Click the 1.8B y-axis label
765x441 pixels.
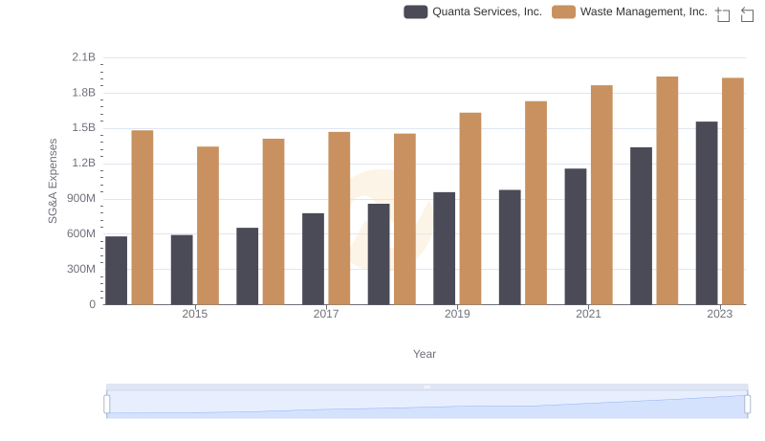pyautogui.click(x=84, y=93)
